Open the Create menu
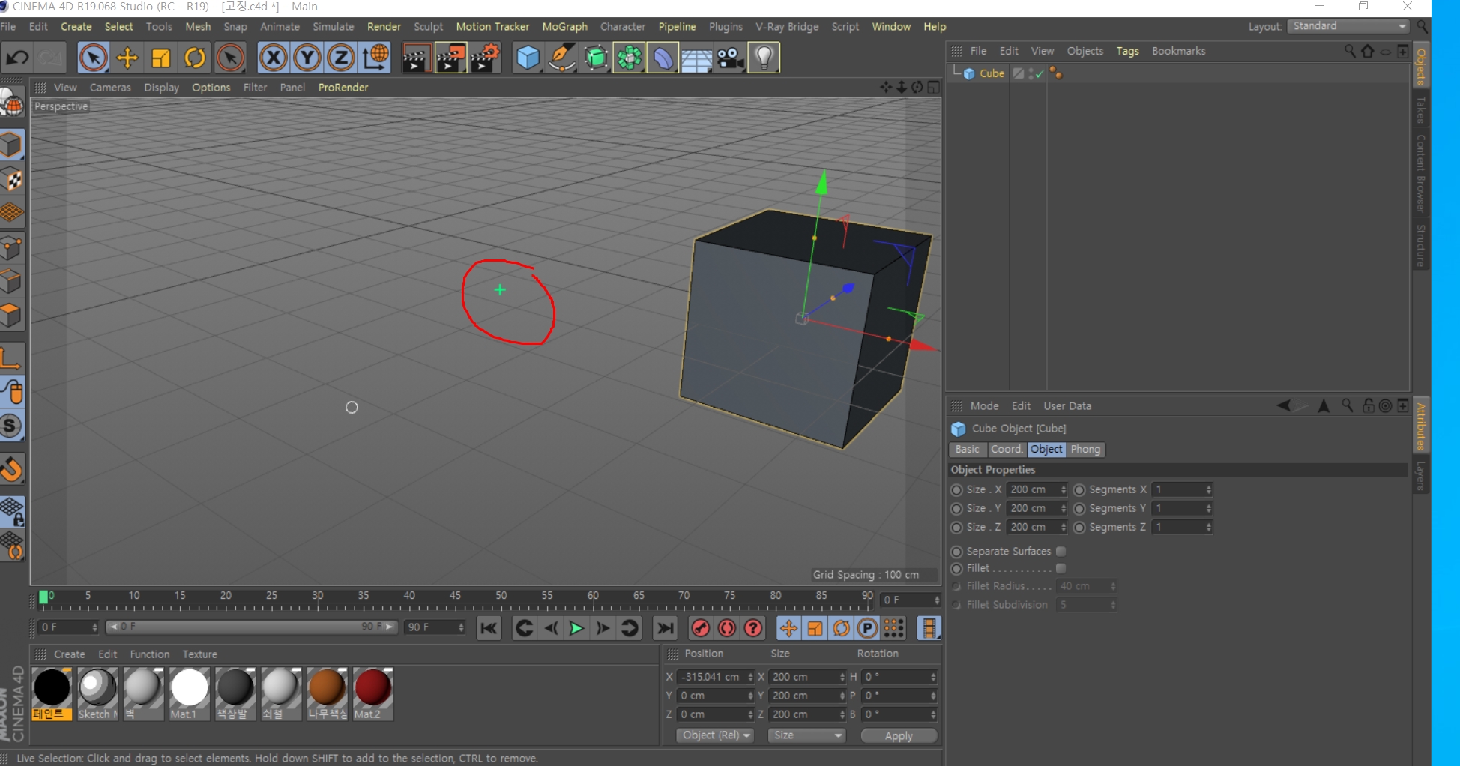The image size is (1460, 766). (x=76, y=26)
